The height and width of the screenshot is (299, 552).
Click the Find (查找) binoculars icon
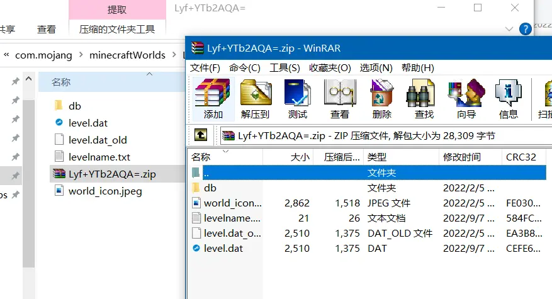[420, 93]
